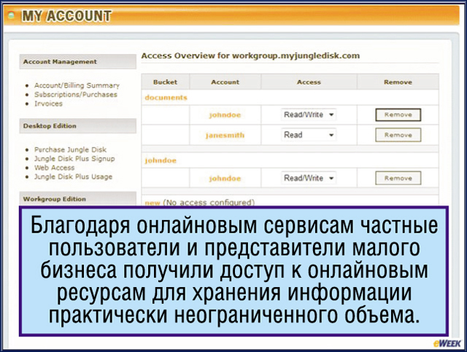
Task: Click the Purchase Jungle Disk link
Action: coord(70,149)
